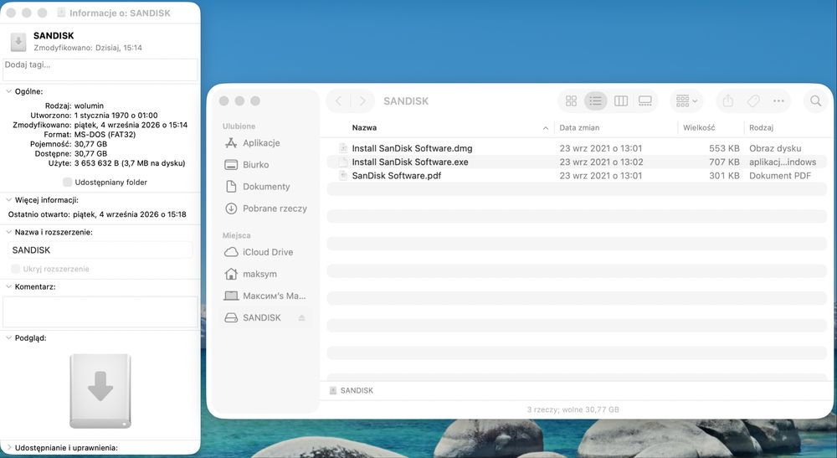Toggle sort direction arrow in Nazwa column
Image resolution: width=837 pixels, height=458 pixels.
pyautogui.click(x=545, y=128)
